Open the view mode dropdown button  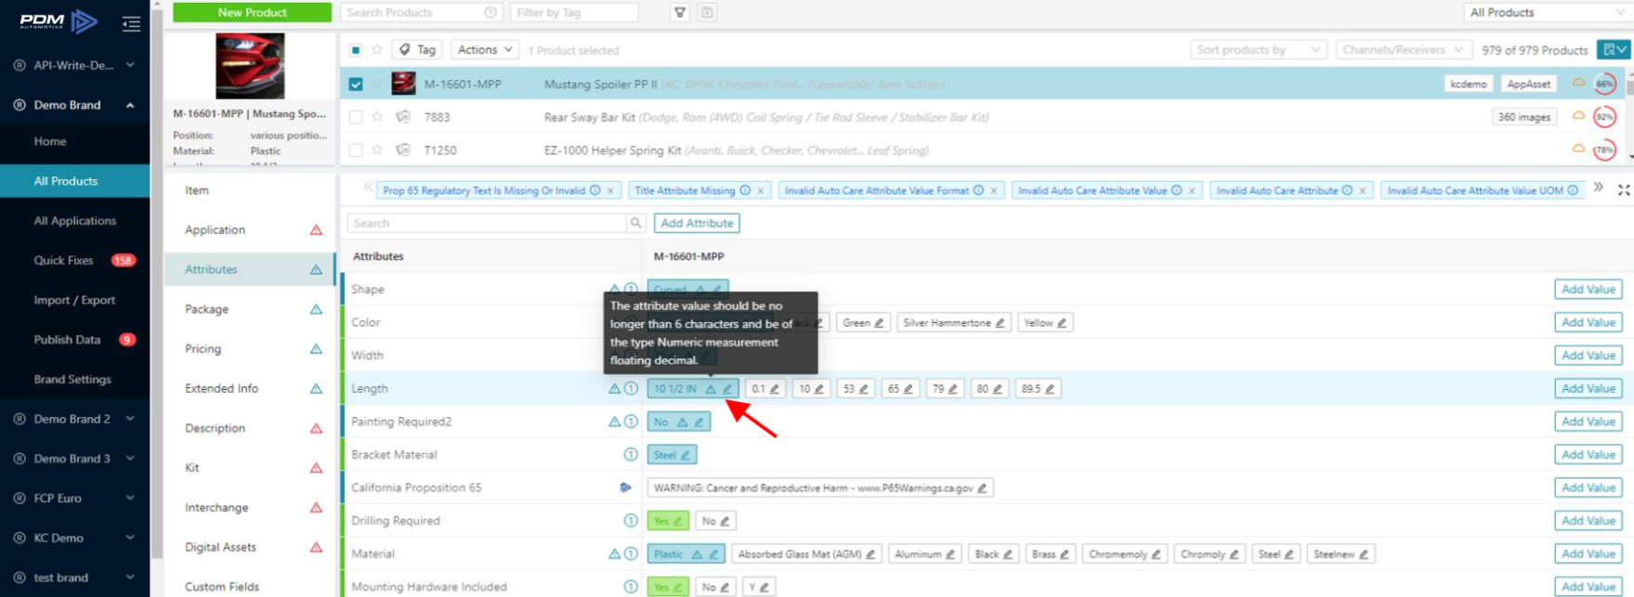click(1614, 50)
